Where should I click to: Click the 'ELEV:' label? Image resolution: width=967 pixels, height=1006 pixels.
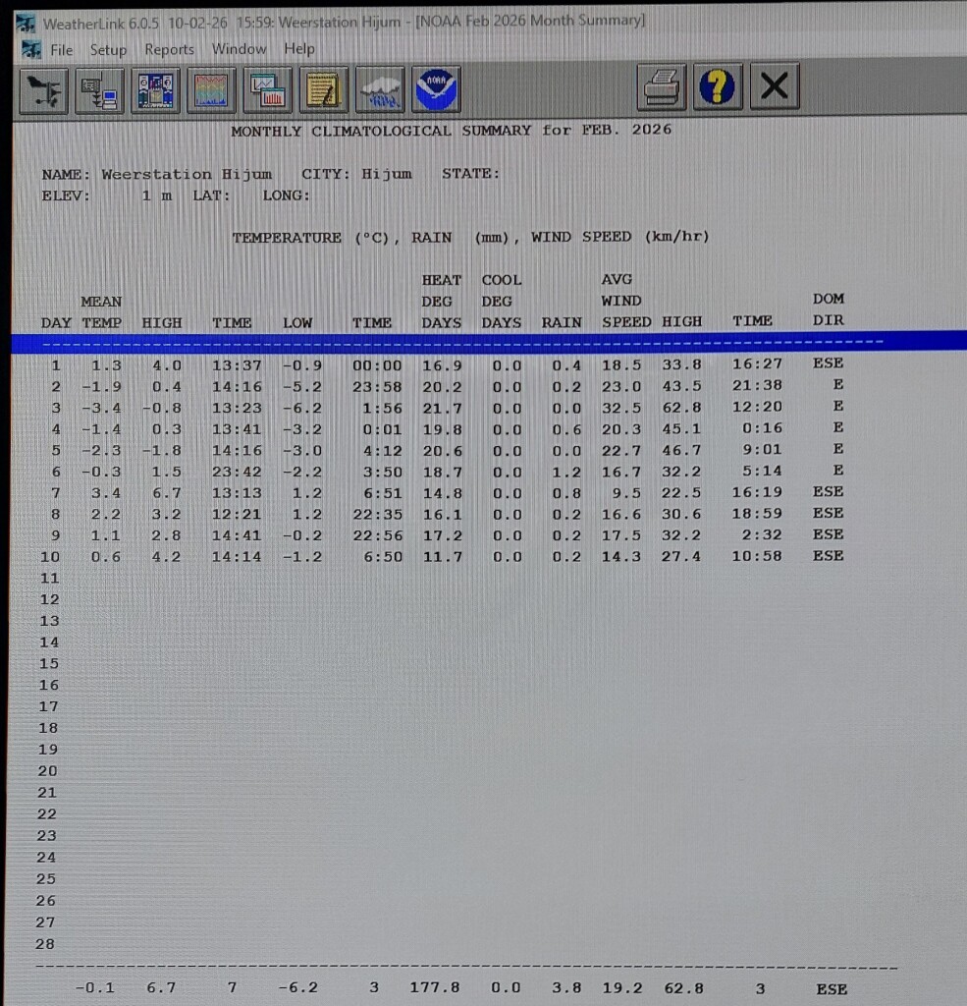point(66,196)
